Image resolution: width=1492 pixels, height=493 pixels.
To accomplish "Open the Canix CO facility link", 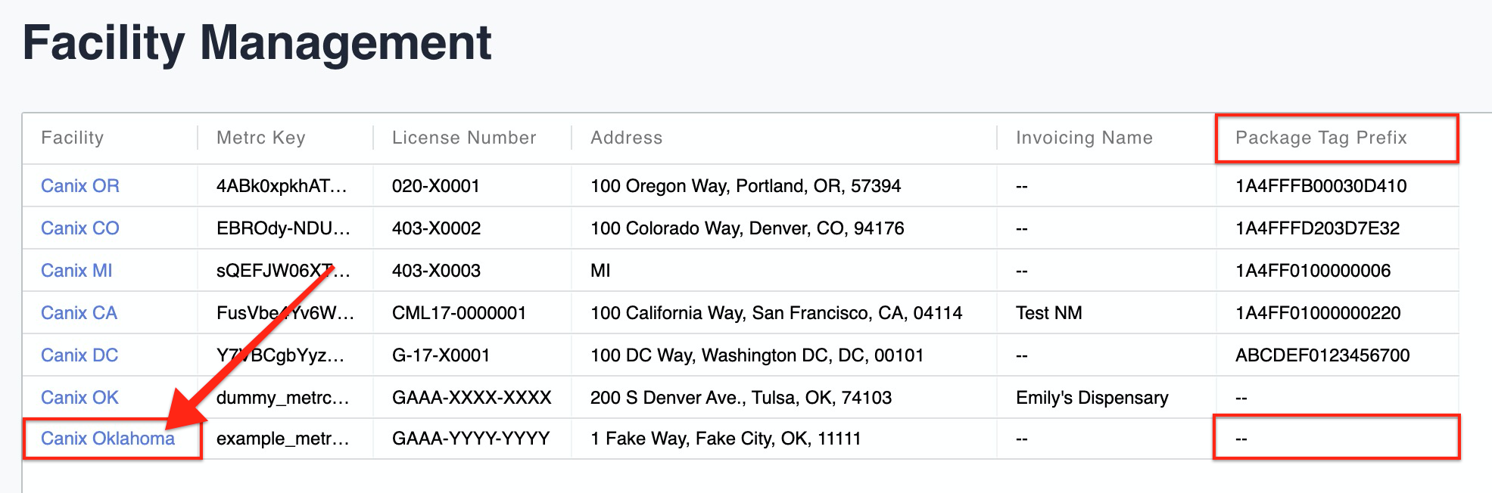I will click(x=80, y=228).
